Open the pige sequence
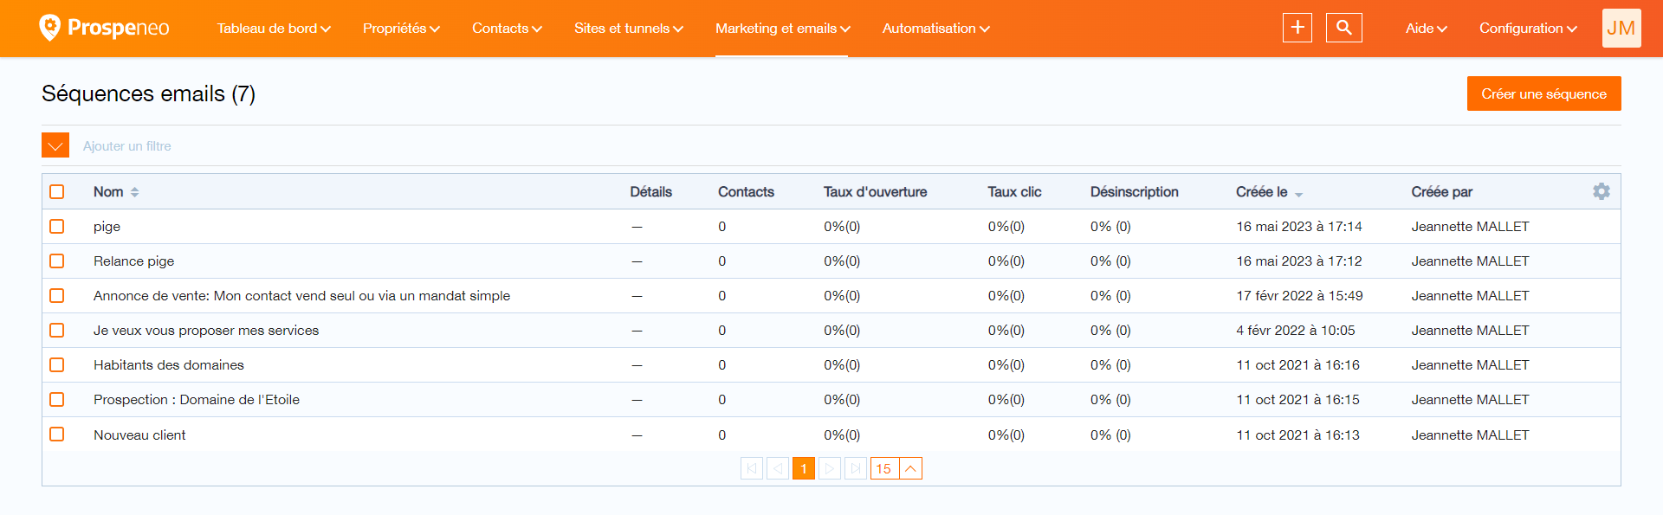1663x515 pixels. point(107,227)
